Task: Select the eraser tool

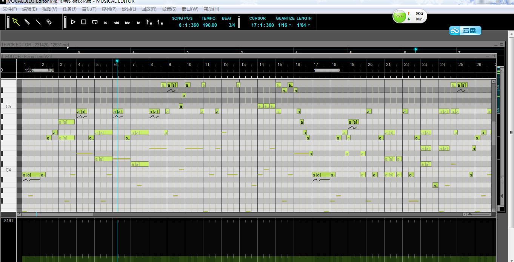Action: coord(49,22)
